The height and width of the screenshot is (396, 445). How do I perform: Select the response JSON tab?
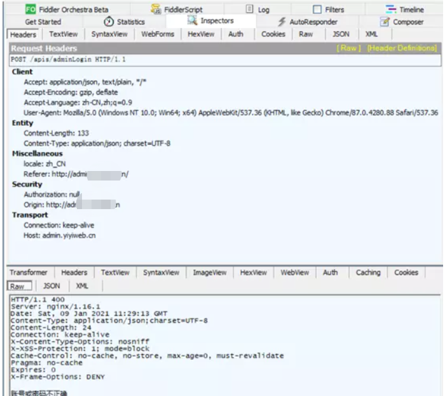(51, 285)
